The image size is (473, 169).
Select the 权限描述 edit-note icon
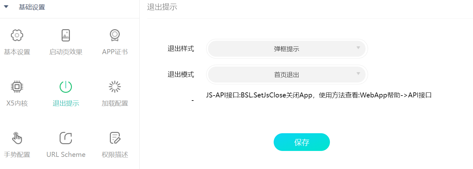(115, 138)
